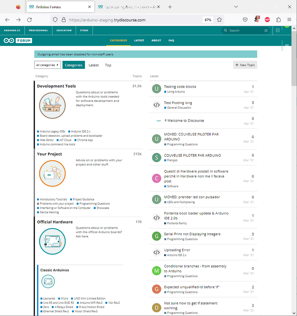Click the M avatar on Conditional branches topic

157,271
